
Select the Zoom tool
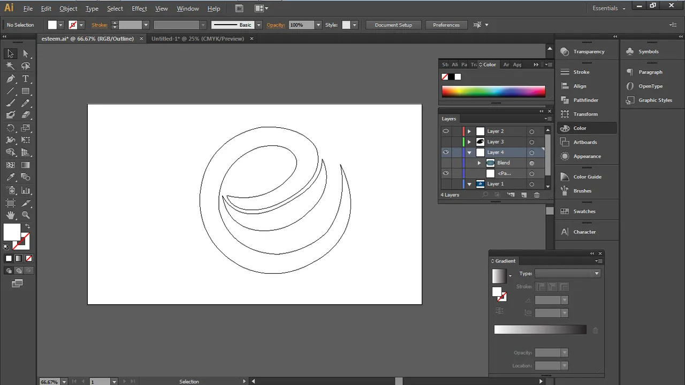26,215
